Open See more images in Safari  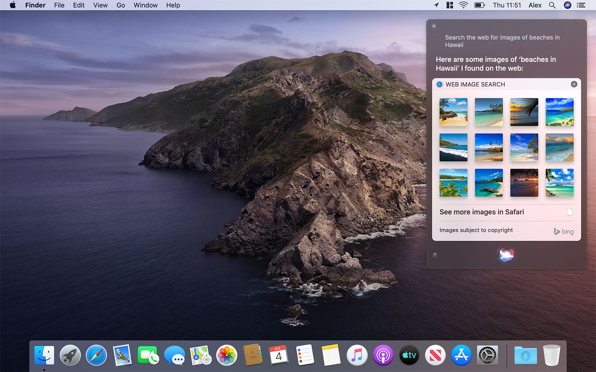pyautogui.click(x=482, y=212)
